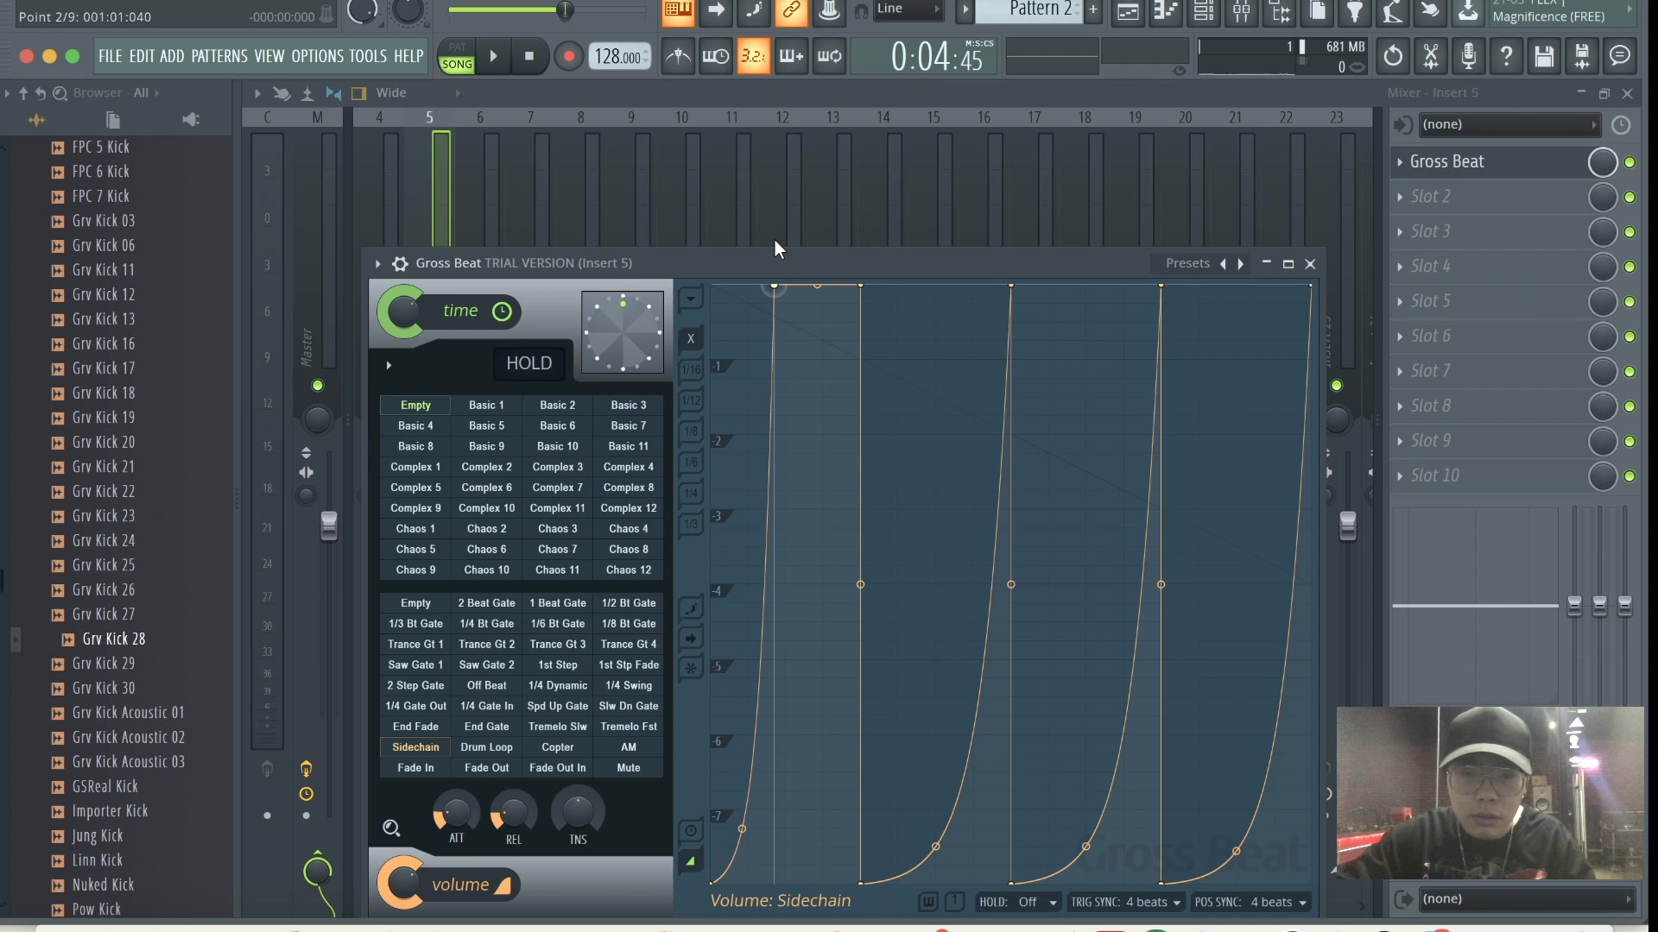This screenshot has width=1658, height=932.
Task: Click the record button in transport
Action: click(567, 56)
